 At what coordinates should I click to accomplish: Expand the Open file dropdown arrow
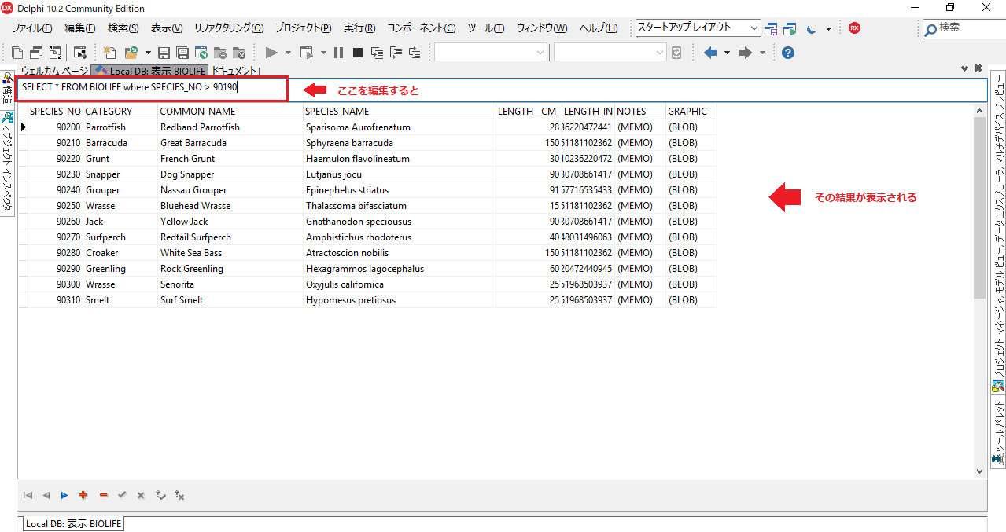tap(146, 53)
